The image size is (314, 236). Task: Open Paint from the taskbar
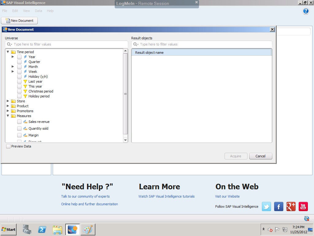(x=88, y=229)
